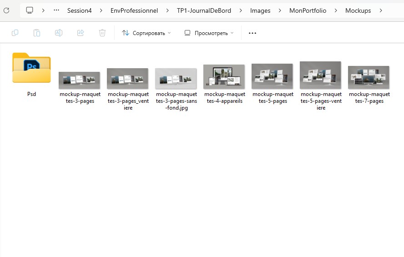Viewport: 404px width, 257px height.
Task: Select mockup-maquettes-7-pages image file
Action: tap(369, 77)
